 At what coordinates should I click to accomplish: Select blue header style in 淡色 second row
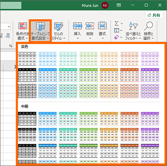click(x=48, y=75)
